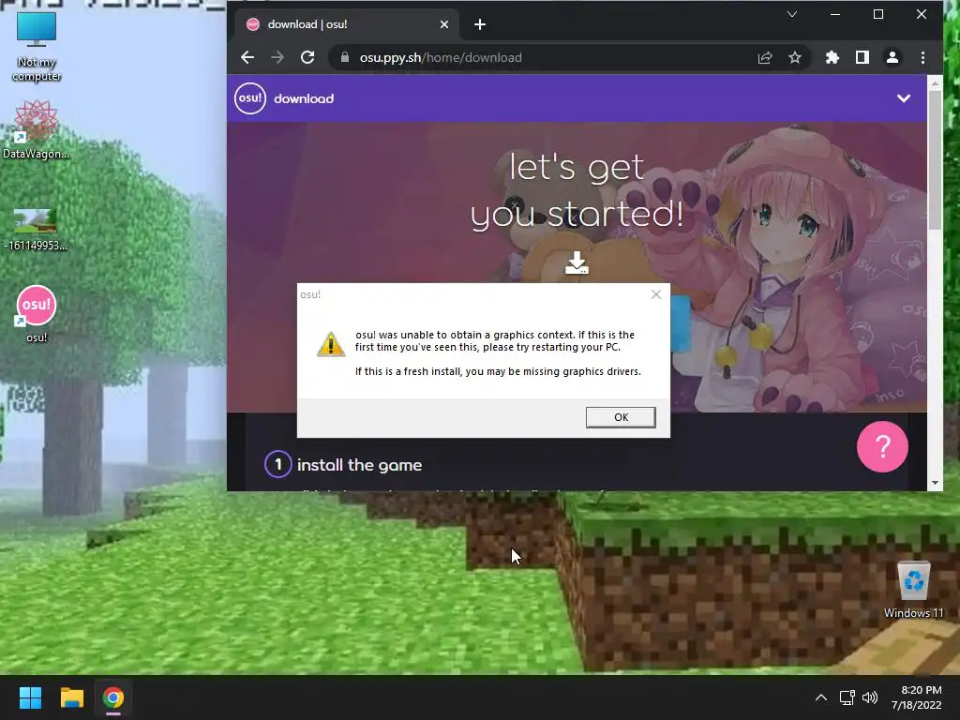Viewport: 960px width, 720px height.
Task: Open the clock showing 8:20 PM
Action: [x=916, y=697]
